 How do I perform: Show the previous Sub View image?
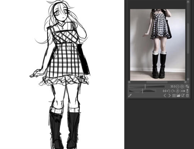click(165, 95)
